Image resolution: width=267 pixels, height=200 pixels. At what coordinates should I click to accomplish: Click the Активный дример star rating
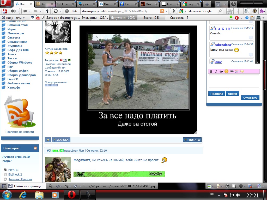(x=54, y=53)
